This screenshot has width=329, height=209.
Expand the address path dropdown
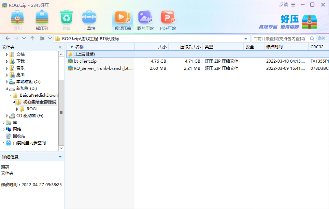pyautogui.click(x=246, y=38)
